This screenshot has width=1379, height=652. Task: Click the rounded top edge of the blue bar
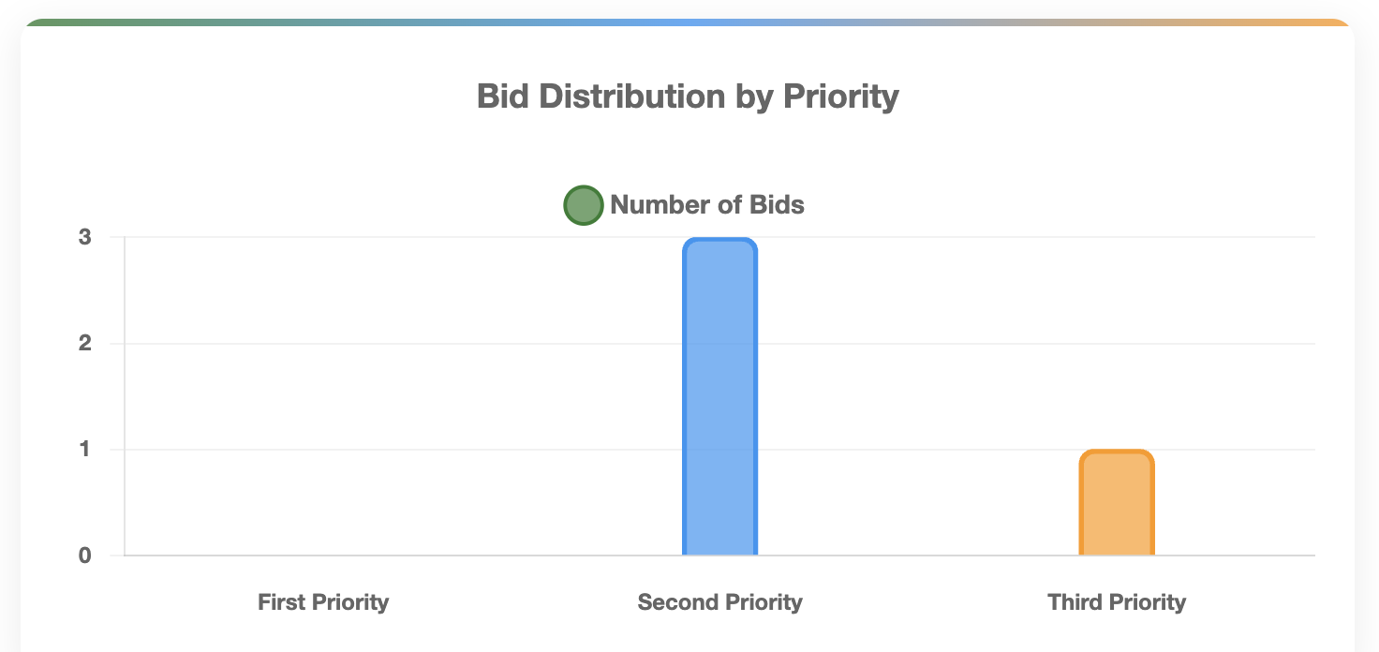coord(719,241)
